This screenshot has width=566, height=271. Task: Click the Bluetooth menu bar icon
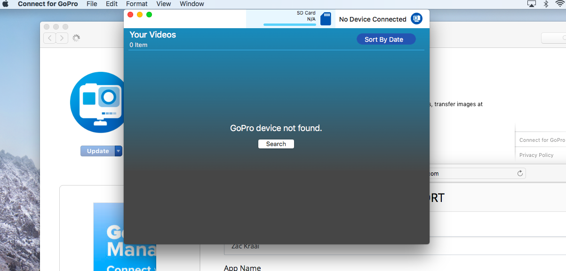(546, 4)
